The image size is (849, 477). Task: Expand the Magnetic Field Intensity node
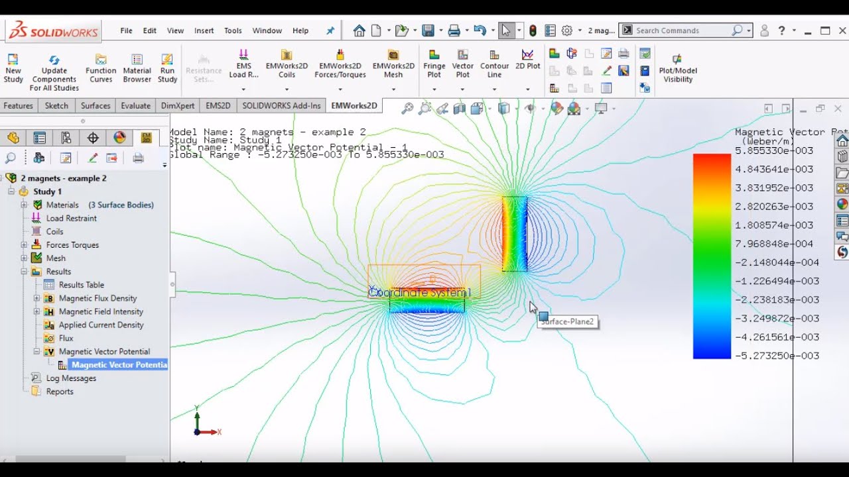pyautogui.click(x=37, y=311)
